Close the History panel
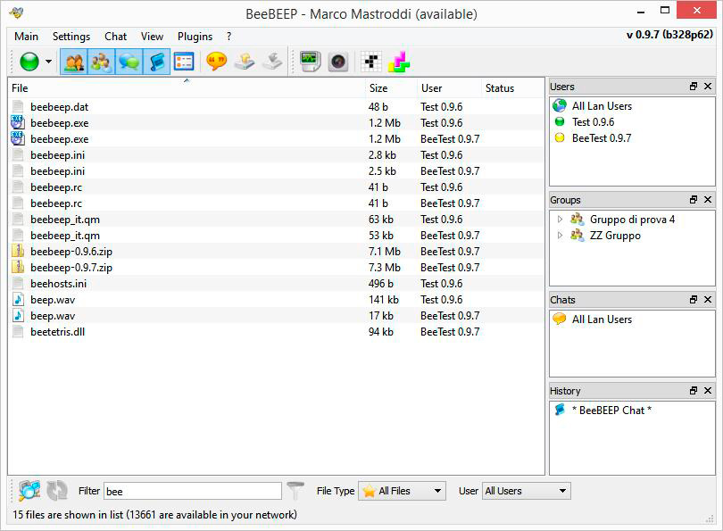 [708, 390]
